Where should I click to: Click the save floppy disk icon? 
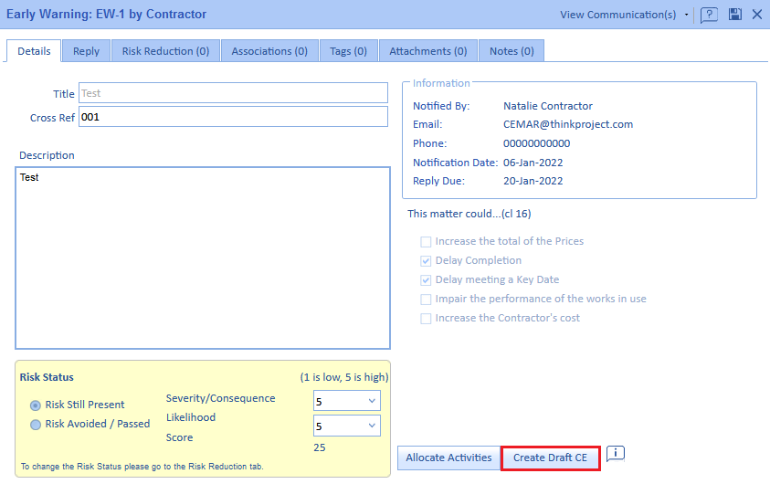[734, 15]
